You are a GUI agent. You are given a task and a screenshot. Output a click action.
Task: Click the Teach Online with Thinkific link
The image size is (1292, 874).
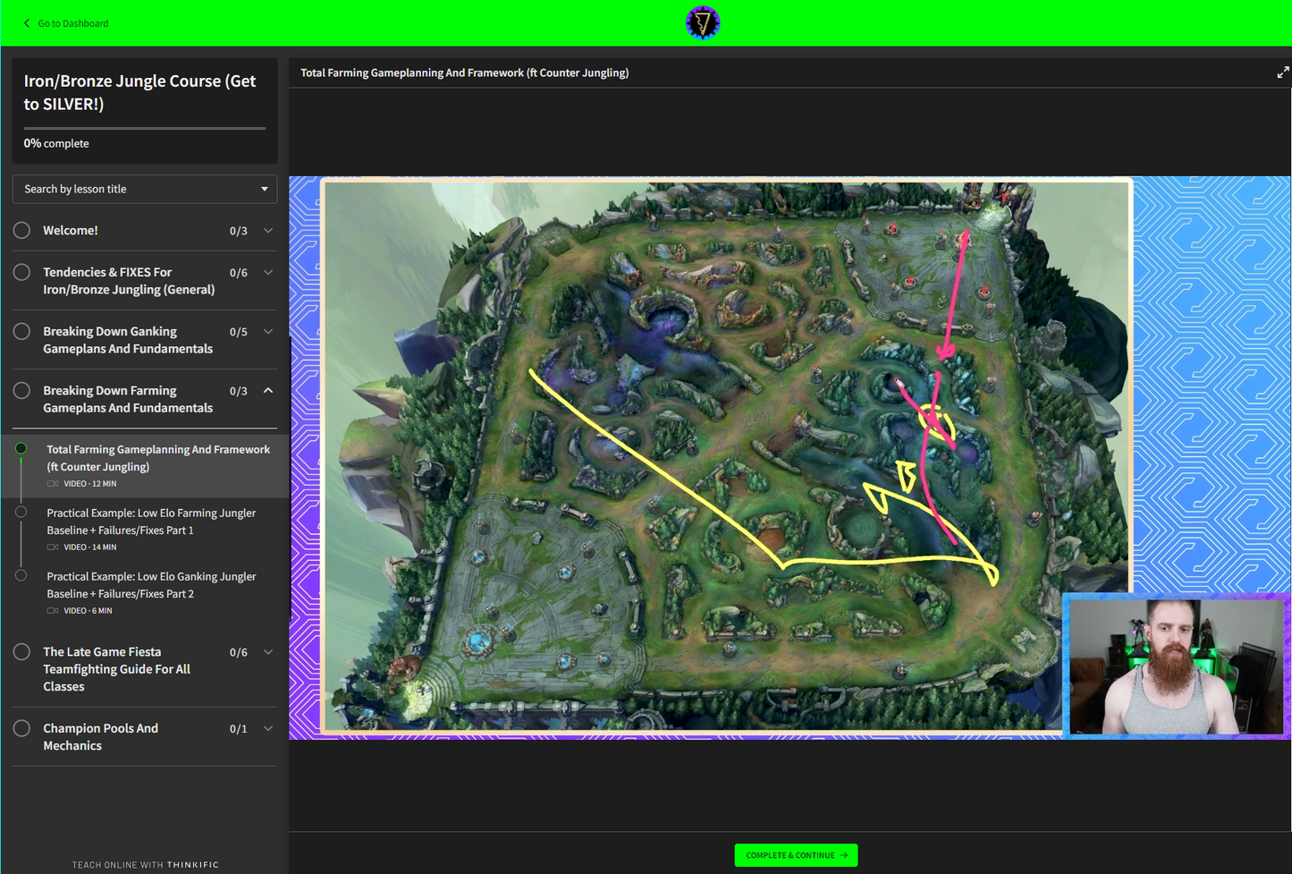pos(145,865)
